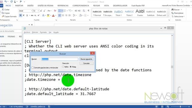Click the Redo/Repeat arrow icon in Word

click(11, 1)
